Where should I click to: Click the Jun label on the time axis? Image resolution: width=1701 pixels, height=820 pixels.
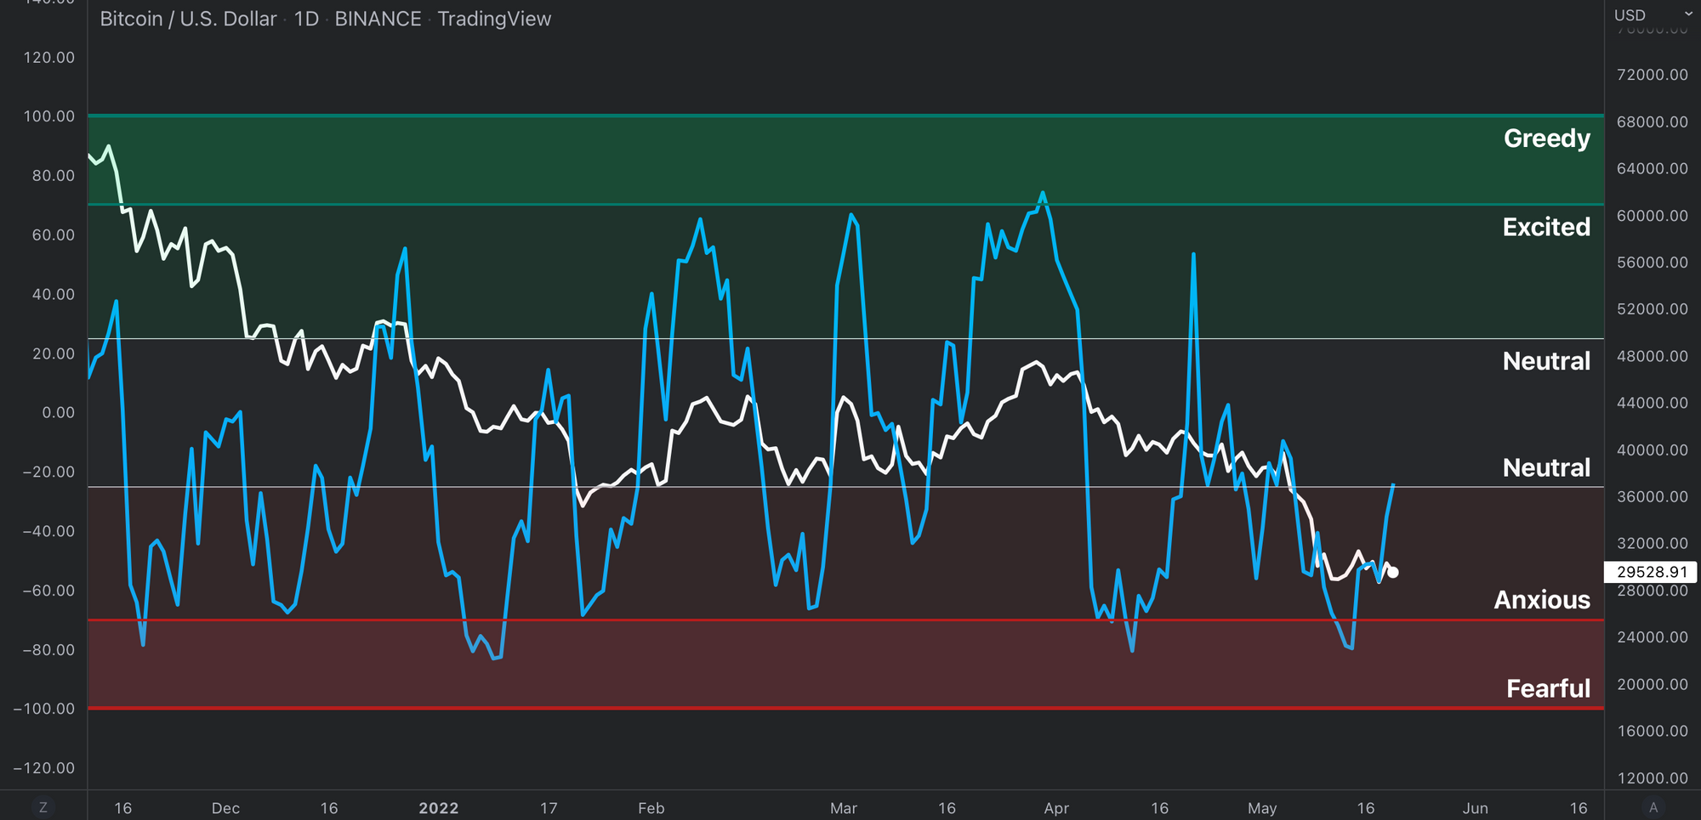pyautogui.click(x=1476, y=808)
